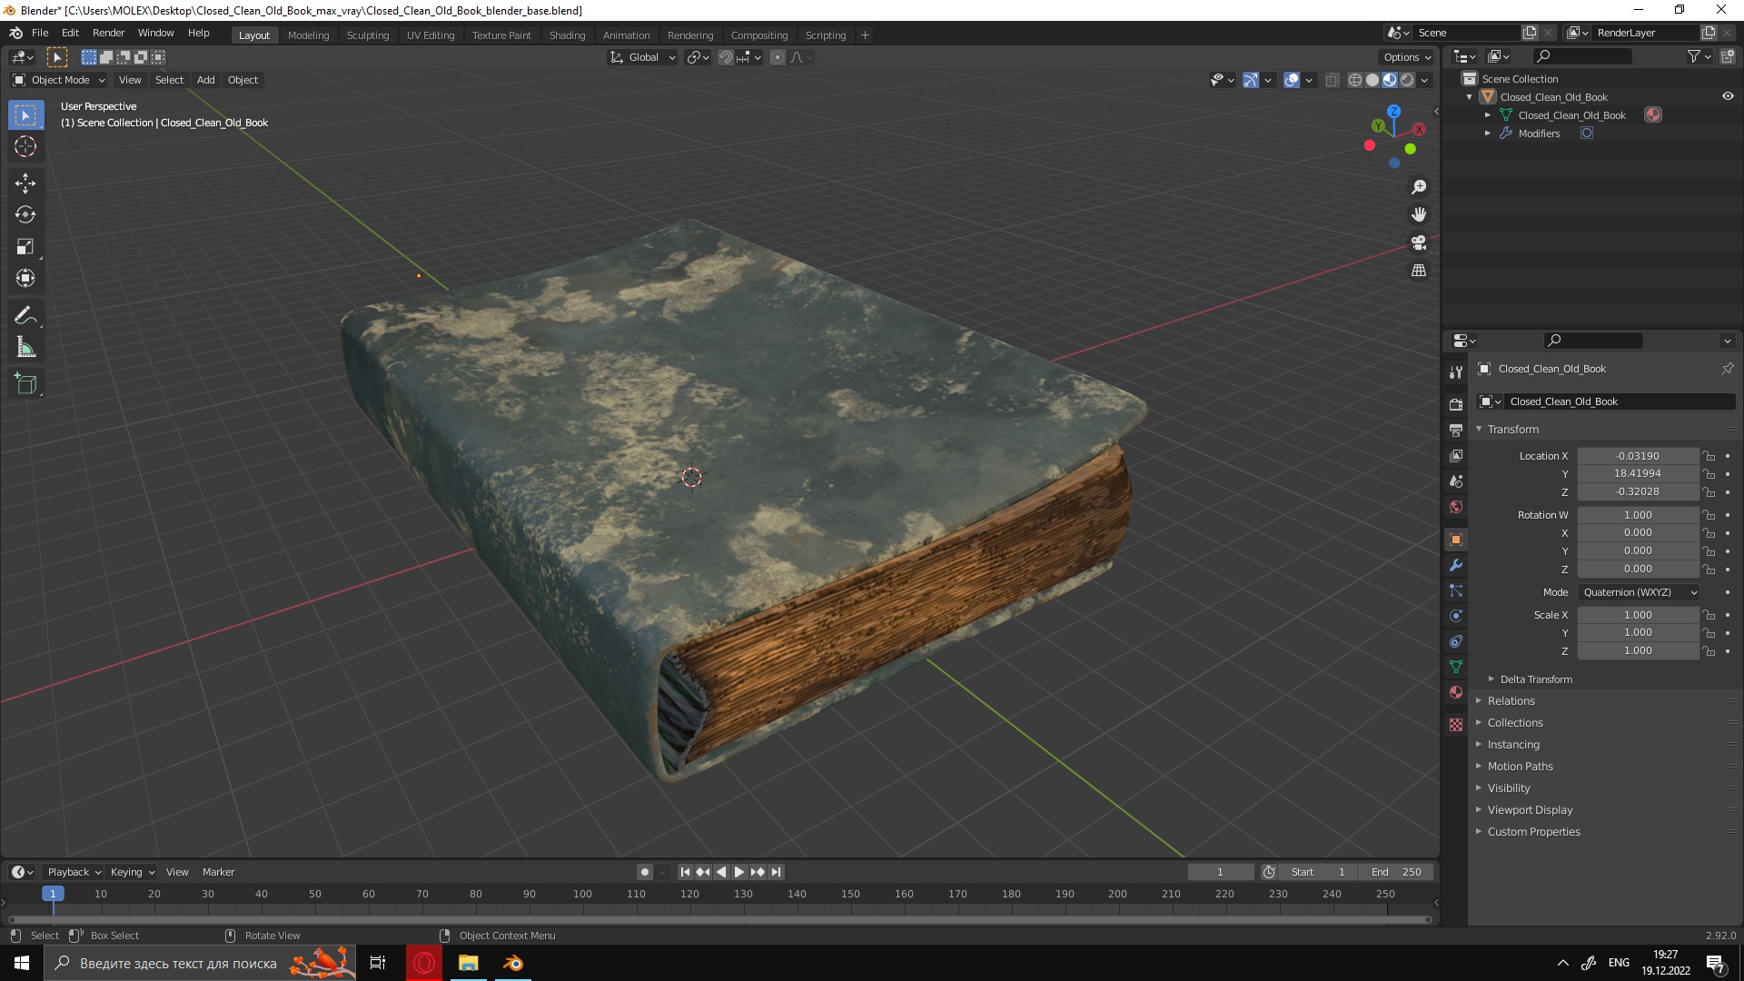Switch to Wireframe viewport shading
The height and width of the screenshot is (981, 1744).
pyautogui.click(x=1355, y=80)
